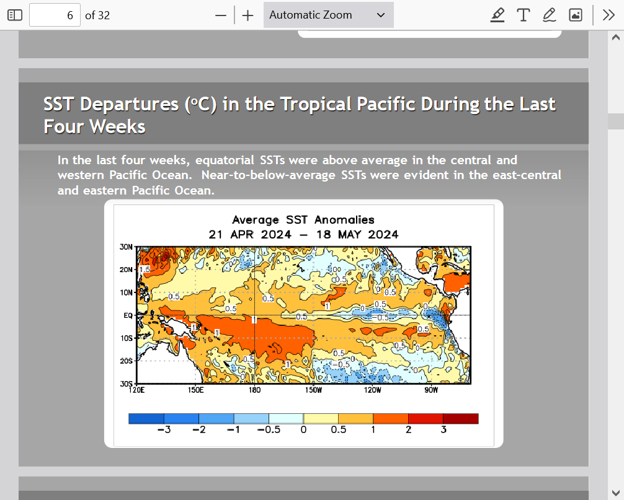The height and width of the screenshot is (500, 624).
Task: Click the vertical scrollbar thumb
Action: point(616,121)
